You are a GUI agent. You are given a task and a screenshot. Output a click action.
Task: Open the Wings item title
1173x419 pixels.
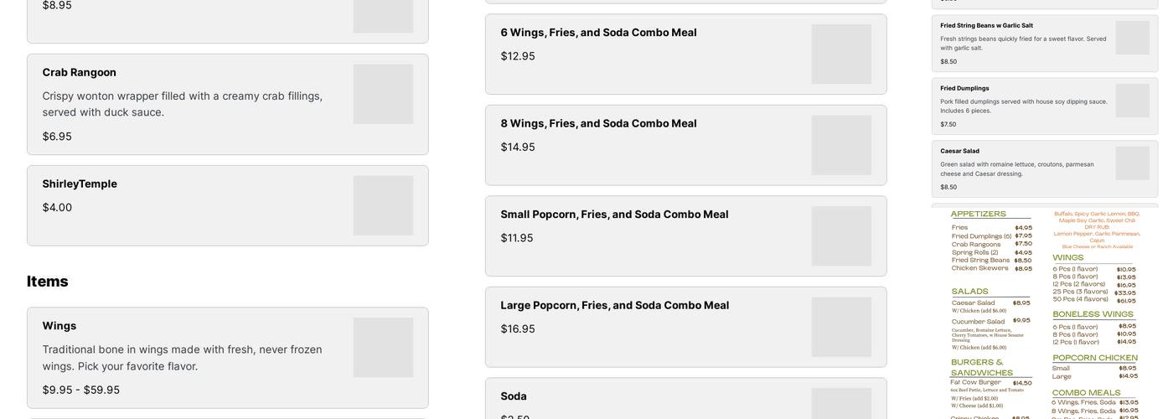[x=59, y=326]
